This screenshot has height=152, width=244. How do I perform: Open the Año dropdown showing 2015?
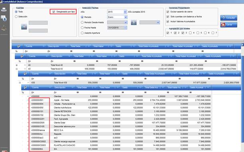(125, 12)
